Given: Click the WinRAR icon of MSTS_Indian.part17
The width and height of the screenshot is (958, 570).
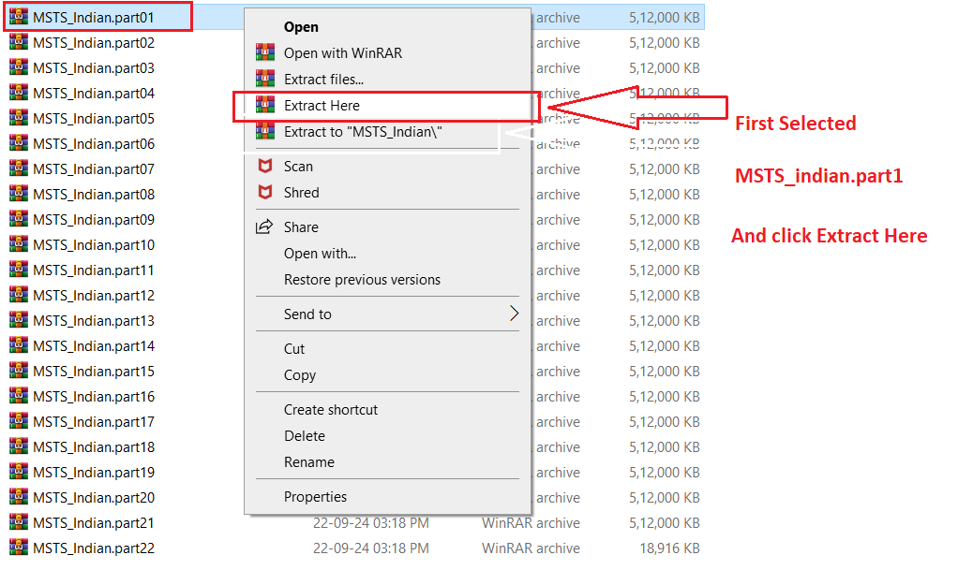Looking at the screenshot, I should click(x=19, y=421).
